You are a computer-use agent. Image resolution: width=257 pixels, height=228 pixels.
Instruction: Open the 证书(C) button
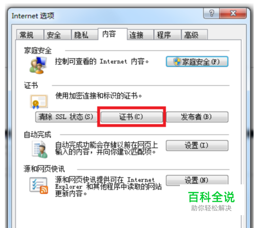[x=132, y=117]
